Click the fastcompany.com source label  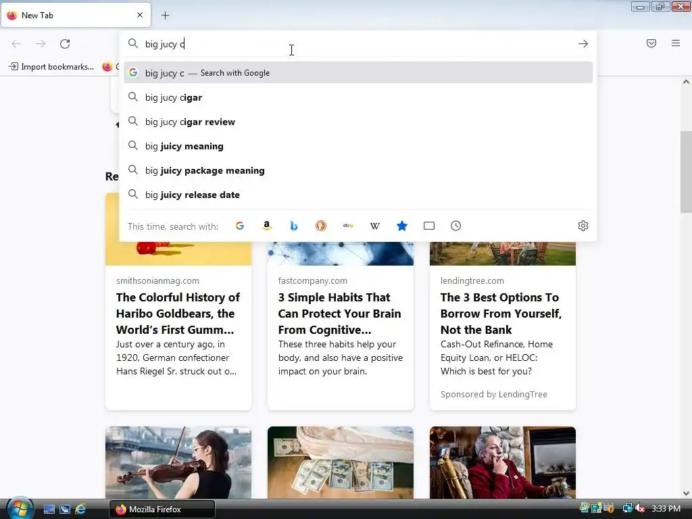312,280
